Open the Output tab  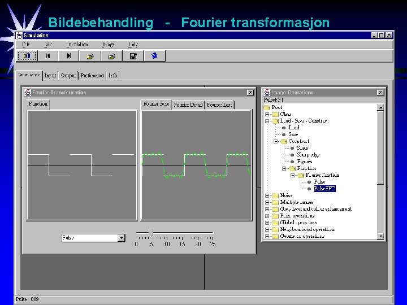pyautogui.click(x=68, y=76)
